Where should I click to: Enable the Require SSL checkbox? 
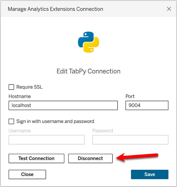(x=11, y=87)
